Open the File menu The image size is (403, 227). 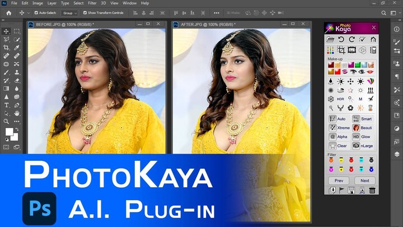coord(14,3)
